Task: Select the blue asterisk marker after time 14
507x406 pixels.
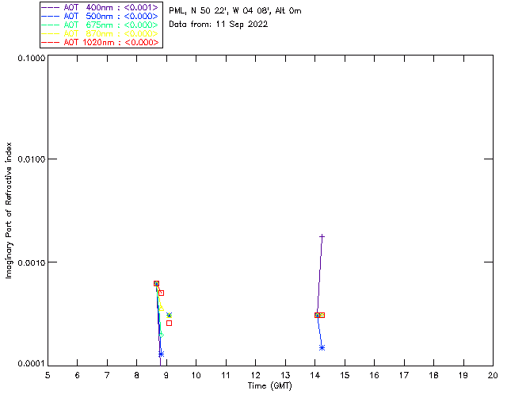Action: pyautogui.click(x=322, y=348)
